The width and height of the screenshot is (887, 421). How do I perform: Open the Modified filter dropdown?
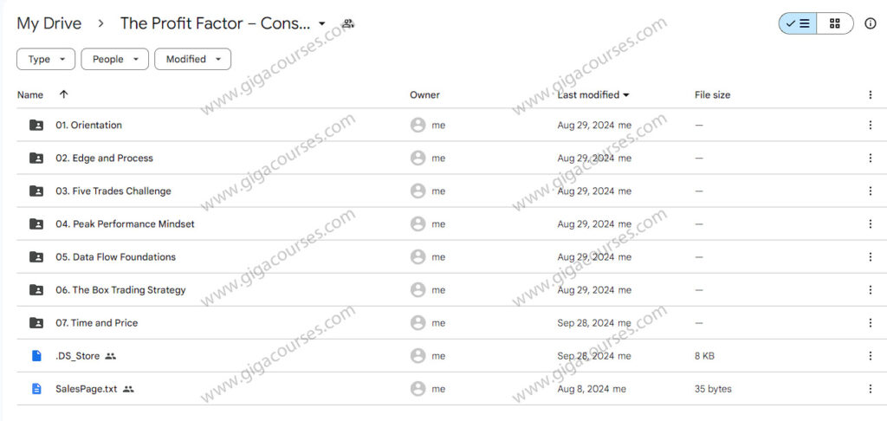point(192,60)
